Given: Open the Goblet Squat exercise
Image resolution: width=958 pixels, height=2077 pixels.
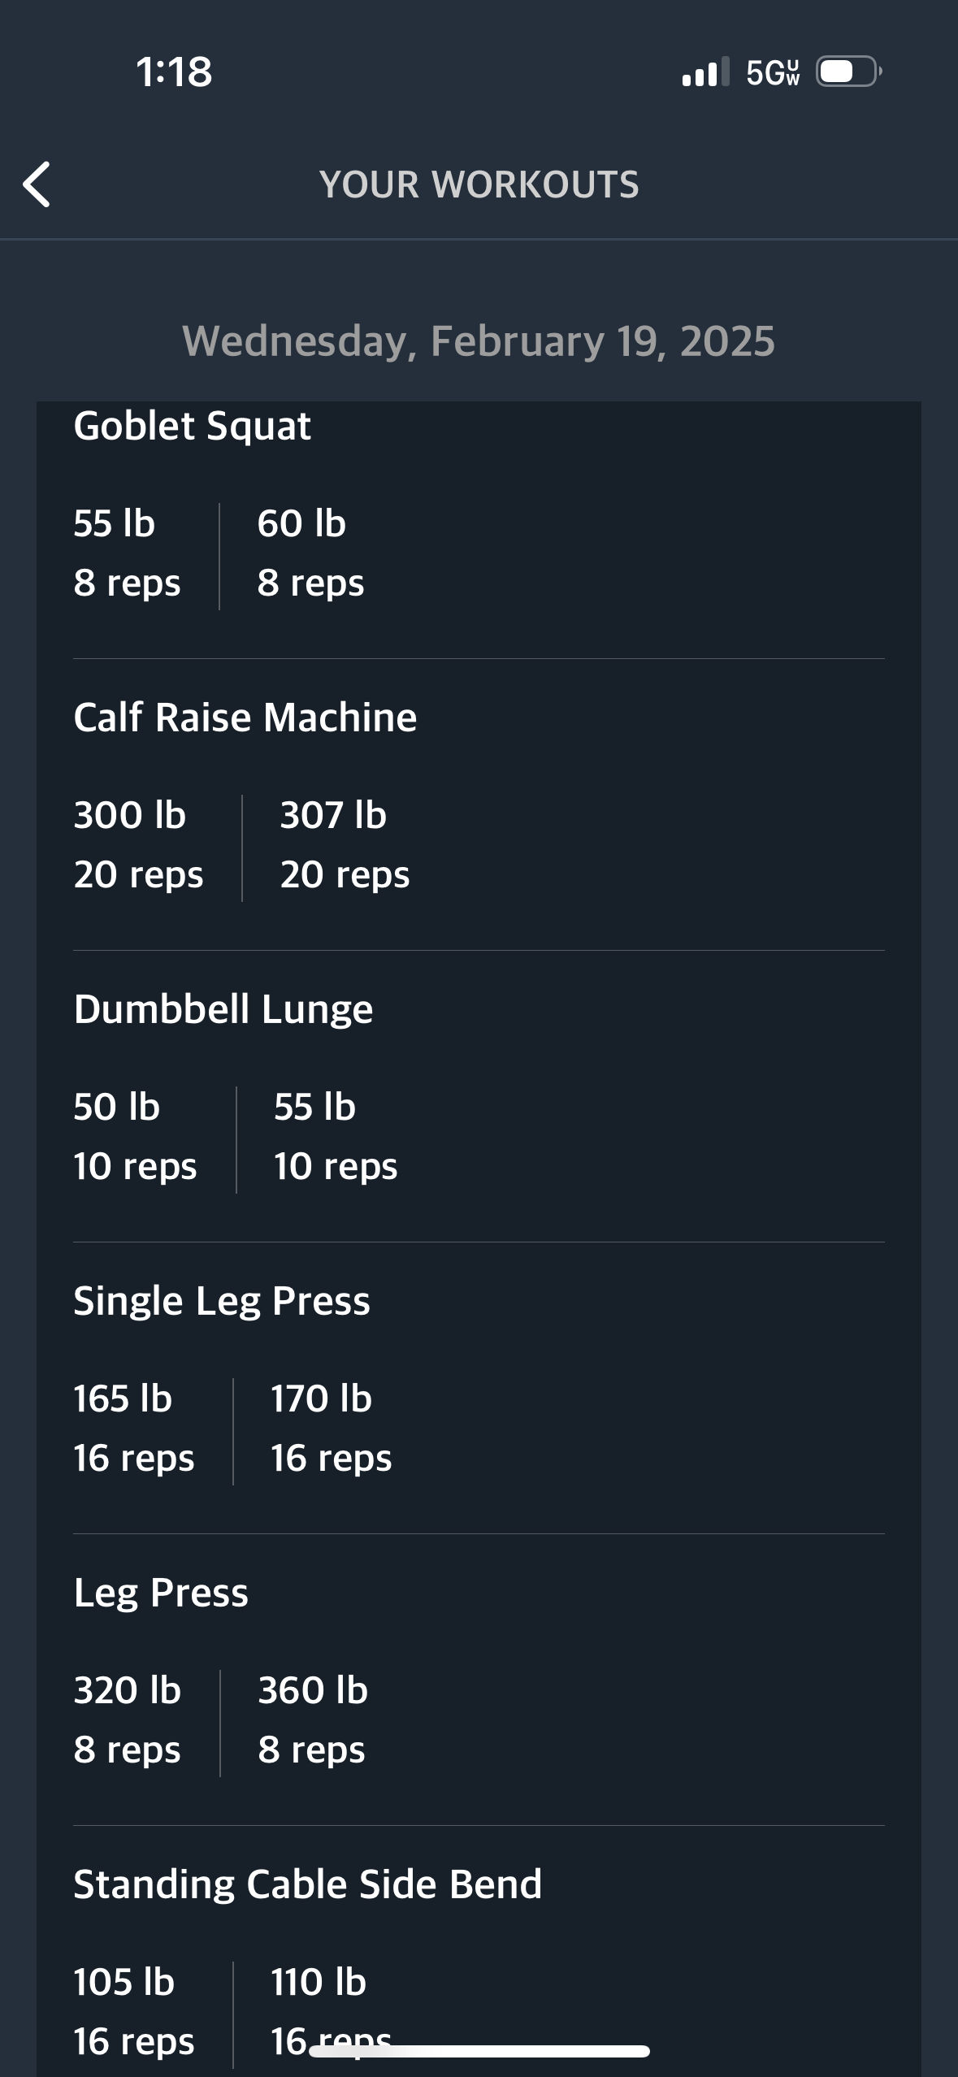Looking at the screenshot, I should (x=193, y=426).
